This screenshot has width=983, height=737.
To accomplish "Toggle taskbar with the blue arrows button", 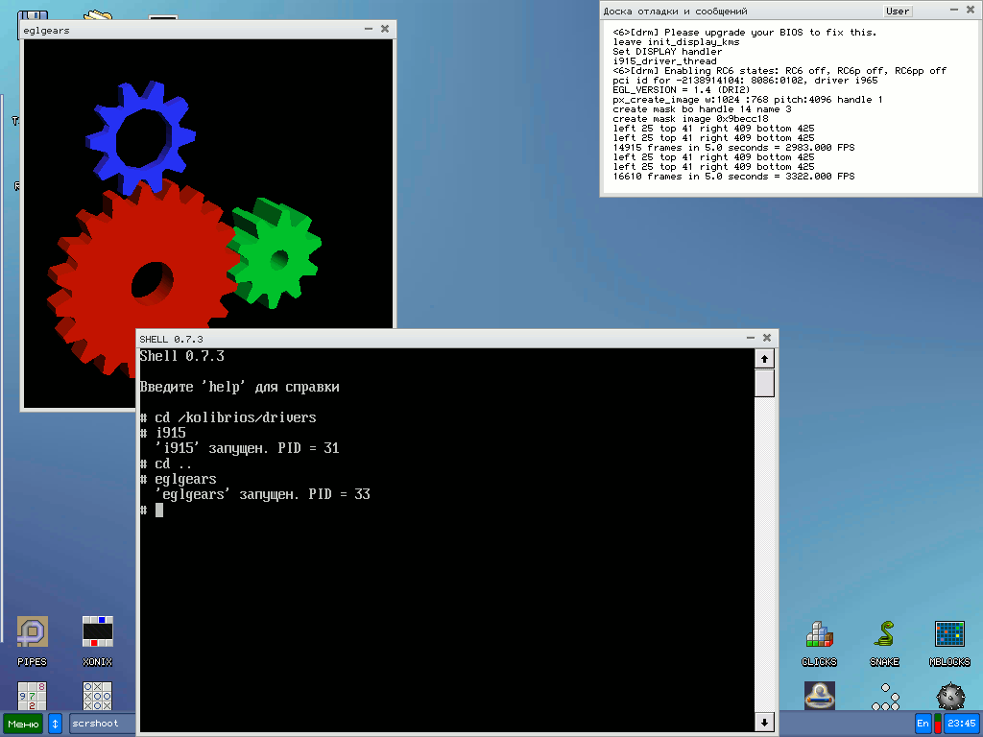I will coord(56,724).
